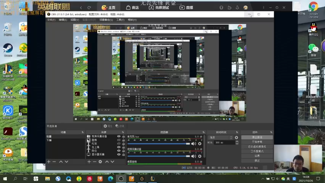This screenshot has width=325, height=183.
Task: Open the Steam desktop shortcut
Action: tap(8, 50)
